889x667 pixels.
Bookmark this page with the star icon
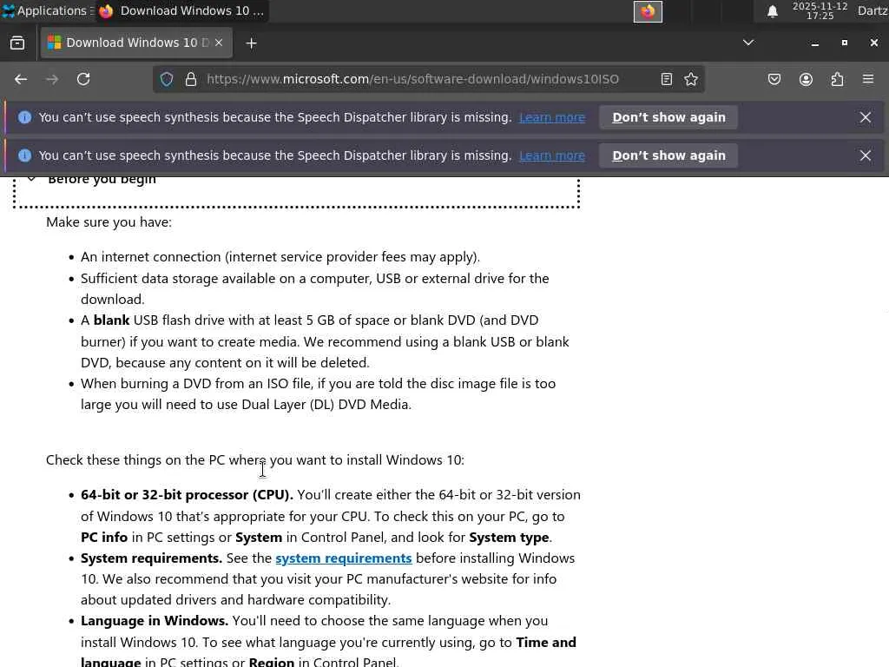pos(691,79)
